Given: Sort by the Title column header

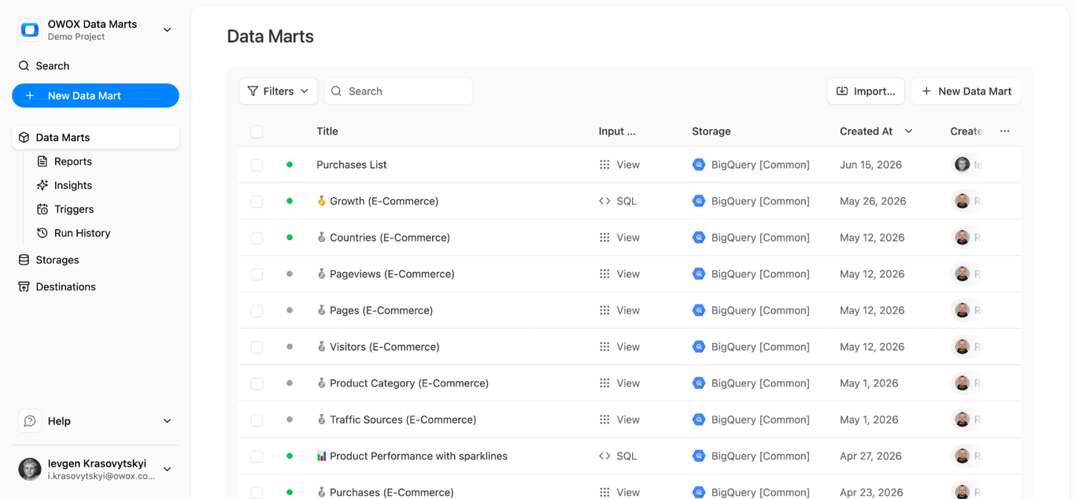Looking at the screenshot, I should click(x=327, y=131).
